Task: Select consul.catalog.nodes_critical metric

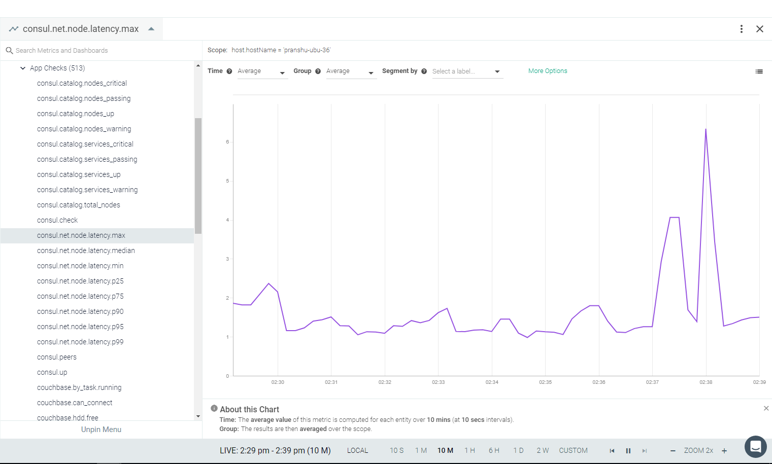Action: [97, 83]
